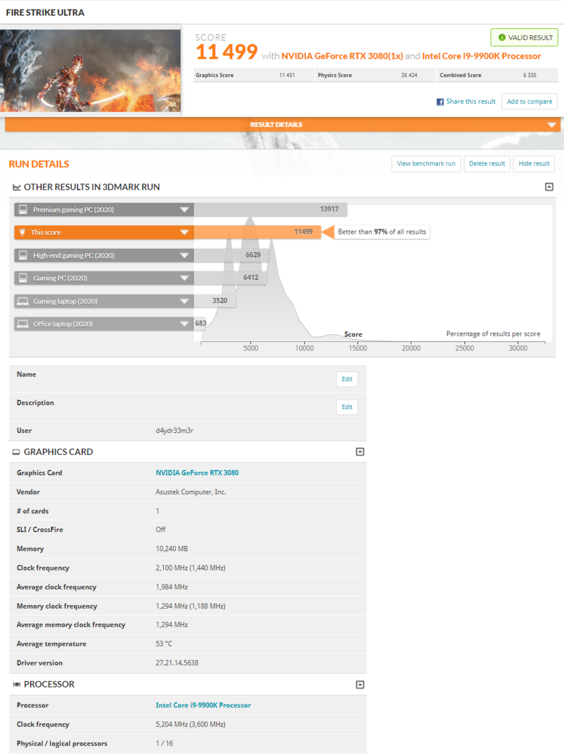Expand the Result Details orange bar arrow
The image size is (564, 754).
(551, 125)
